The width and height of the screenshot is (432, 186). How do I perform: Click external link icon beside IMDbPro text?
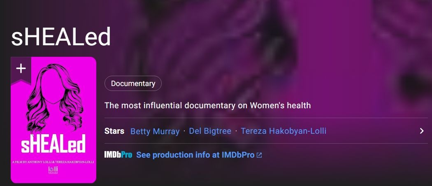(259, 155)
